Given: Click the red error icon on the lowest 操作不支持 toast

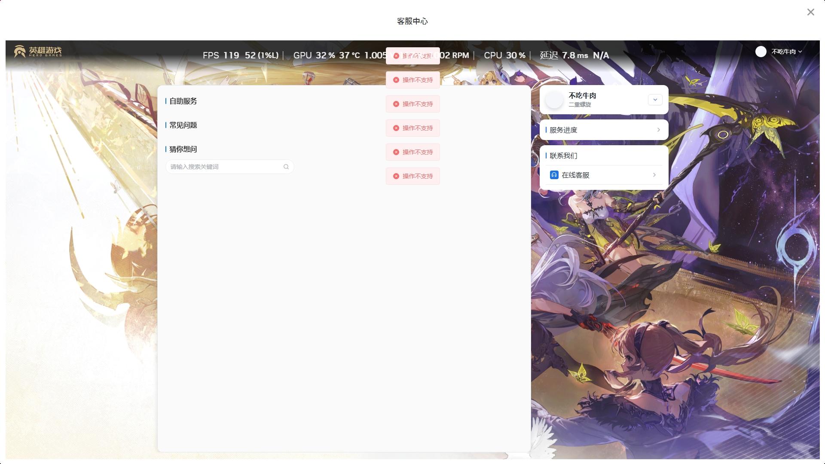Looking at the screenshot, I should (x=396, y=176).
